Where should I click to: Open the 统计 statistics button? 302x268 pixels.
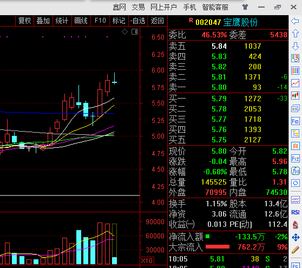pyautogui.click(x=62, y=21)
